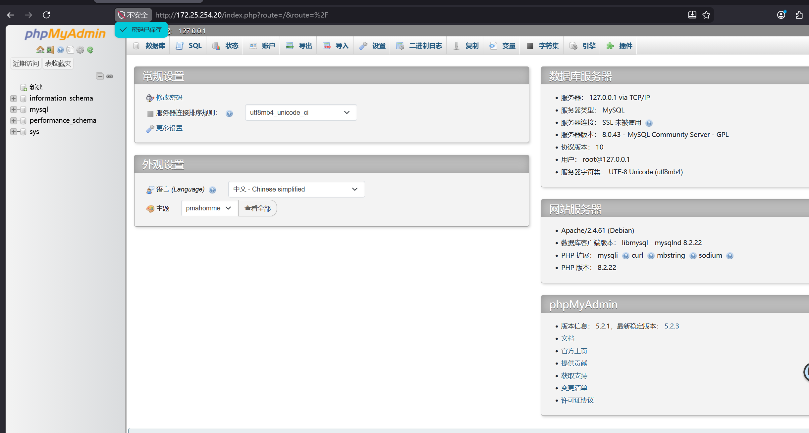
Task: Expand the sys database node
Action: click(x=14, y=132)
